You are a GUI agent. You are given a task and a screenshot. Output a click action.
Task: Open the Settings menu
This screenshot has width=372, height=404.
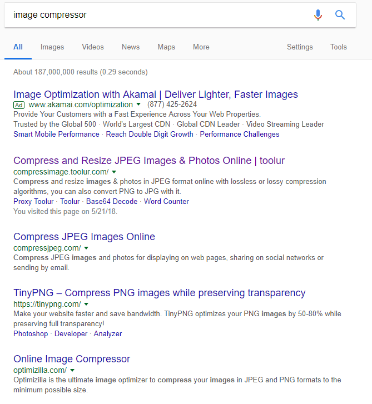pos(300,47)
